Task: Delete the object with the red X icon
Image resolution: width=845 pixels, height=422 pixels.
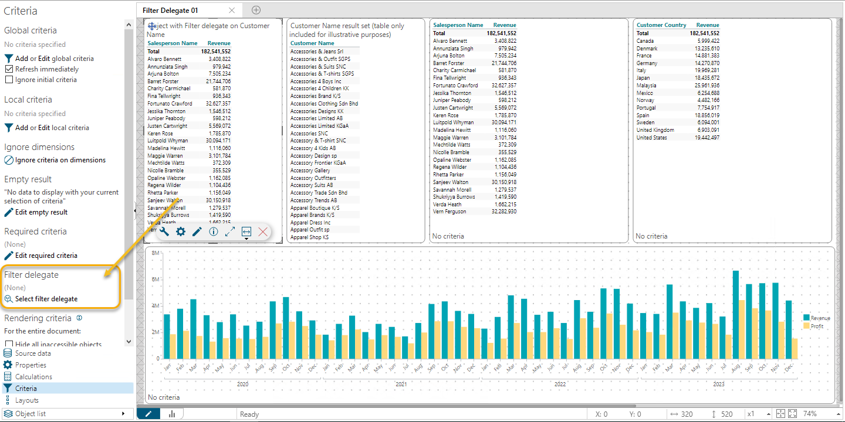Action: [263, 232]
